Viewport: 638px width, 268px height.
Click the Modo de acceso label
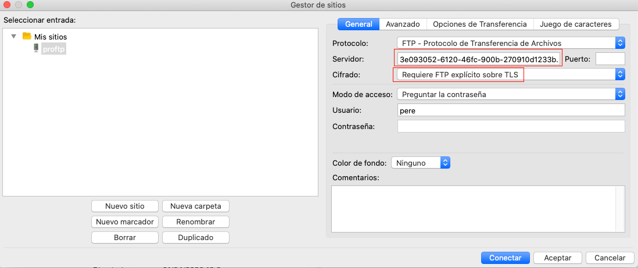point(362,95)
